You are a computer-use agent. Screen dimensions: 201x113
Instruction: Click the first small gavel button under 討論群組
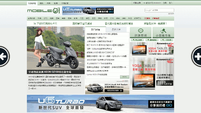click(x=137, y=40)
